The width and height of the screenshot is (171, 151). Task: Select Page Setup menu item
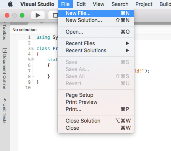96,95
